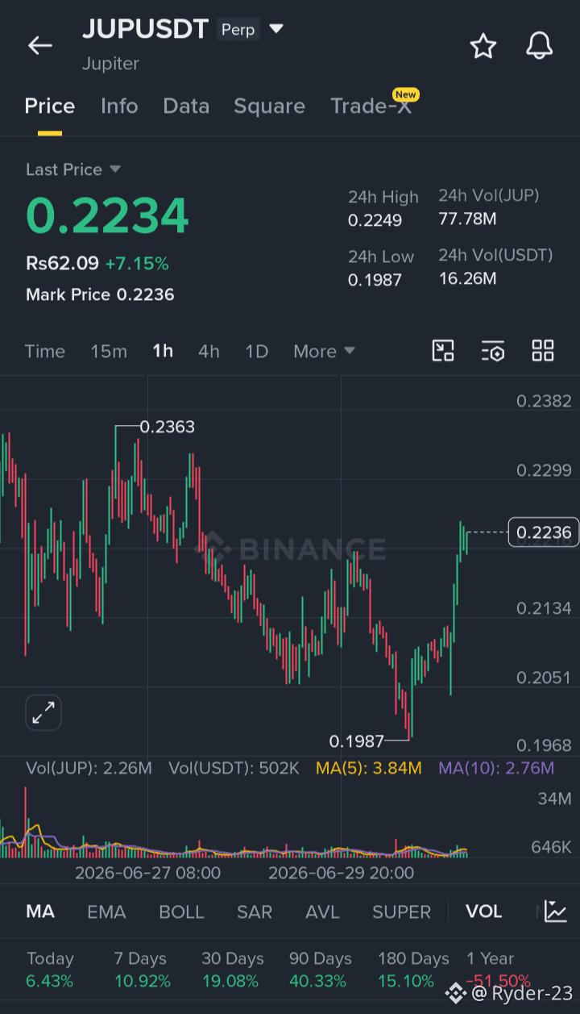Tap the back arrow icon

(x=39, y=46)
